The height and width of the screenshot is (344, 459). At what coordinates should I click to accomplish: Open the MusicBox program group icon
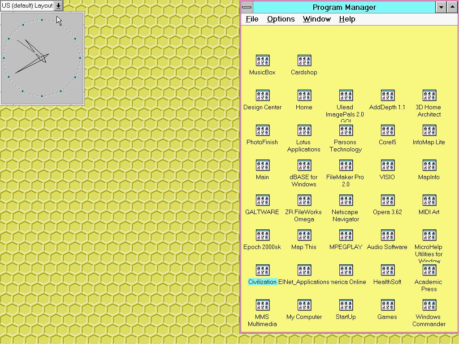[262, 60]
